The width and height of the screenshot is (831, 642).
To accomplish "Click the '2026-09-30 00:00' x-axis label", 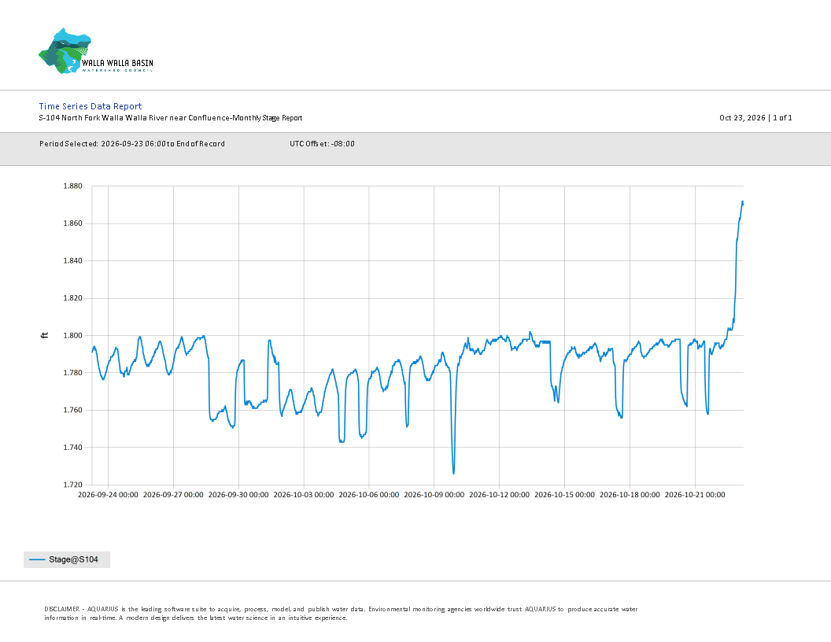I will pyautogui.click(x=238, y=495).
